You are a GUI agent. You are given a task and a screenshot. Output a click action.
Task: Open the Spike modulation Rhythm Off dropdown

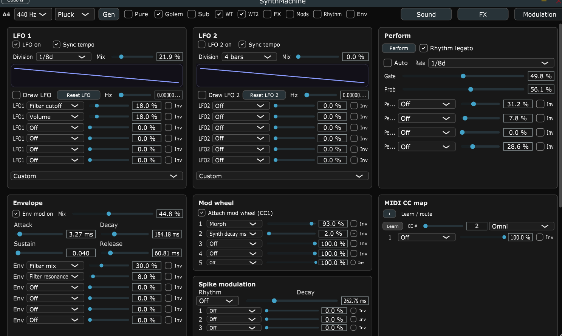click(217, 301)
